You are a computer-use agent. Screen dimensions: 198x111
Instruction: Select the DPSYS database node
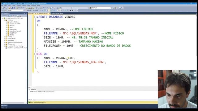pyautogui.click(x=11, y=27)
